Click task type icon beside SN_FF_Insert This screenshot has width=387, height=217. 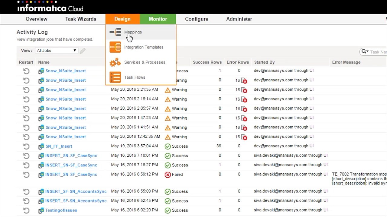(x=41, y=146)
